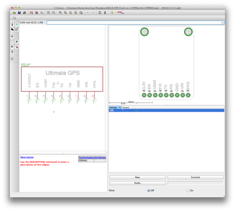
Task: Run a ULP program icon
Action: (x=53, y=13)
